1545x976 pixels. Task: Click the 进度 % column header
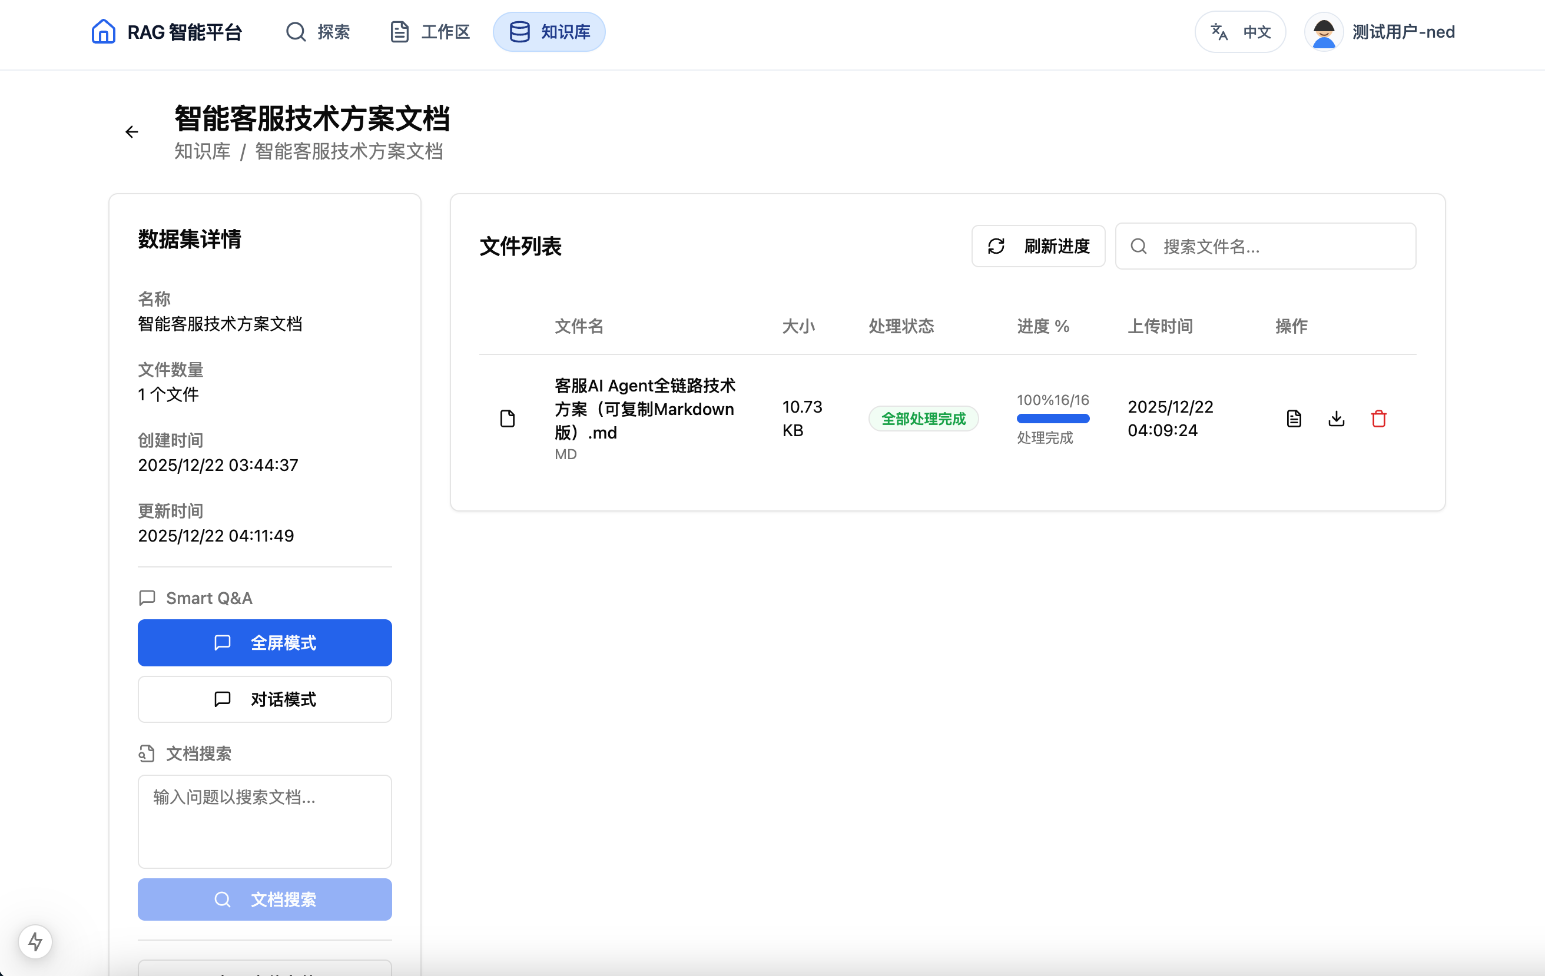[x=1043, y=326]
